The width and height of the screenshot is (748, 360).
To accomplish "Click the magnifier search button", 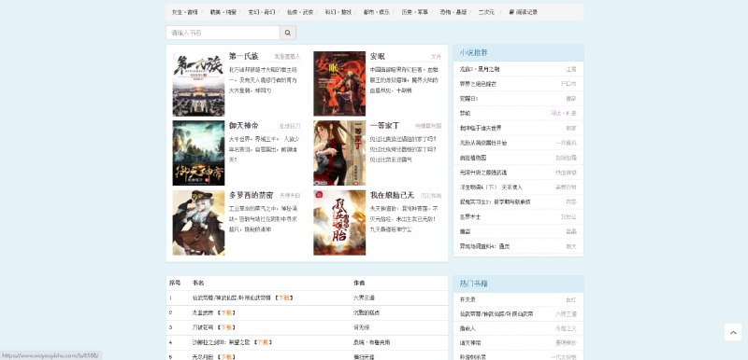I will click(x=288, y=33).
